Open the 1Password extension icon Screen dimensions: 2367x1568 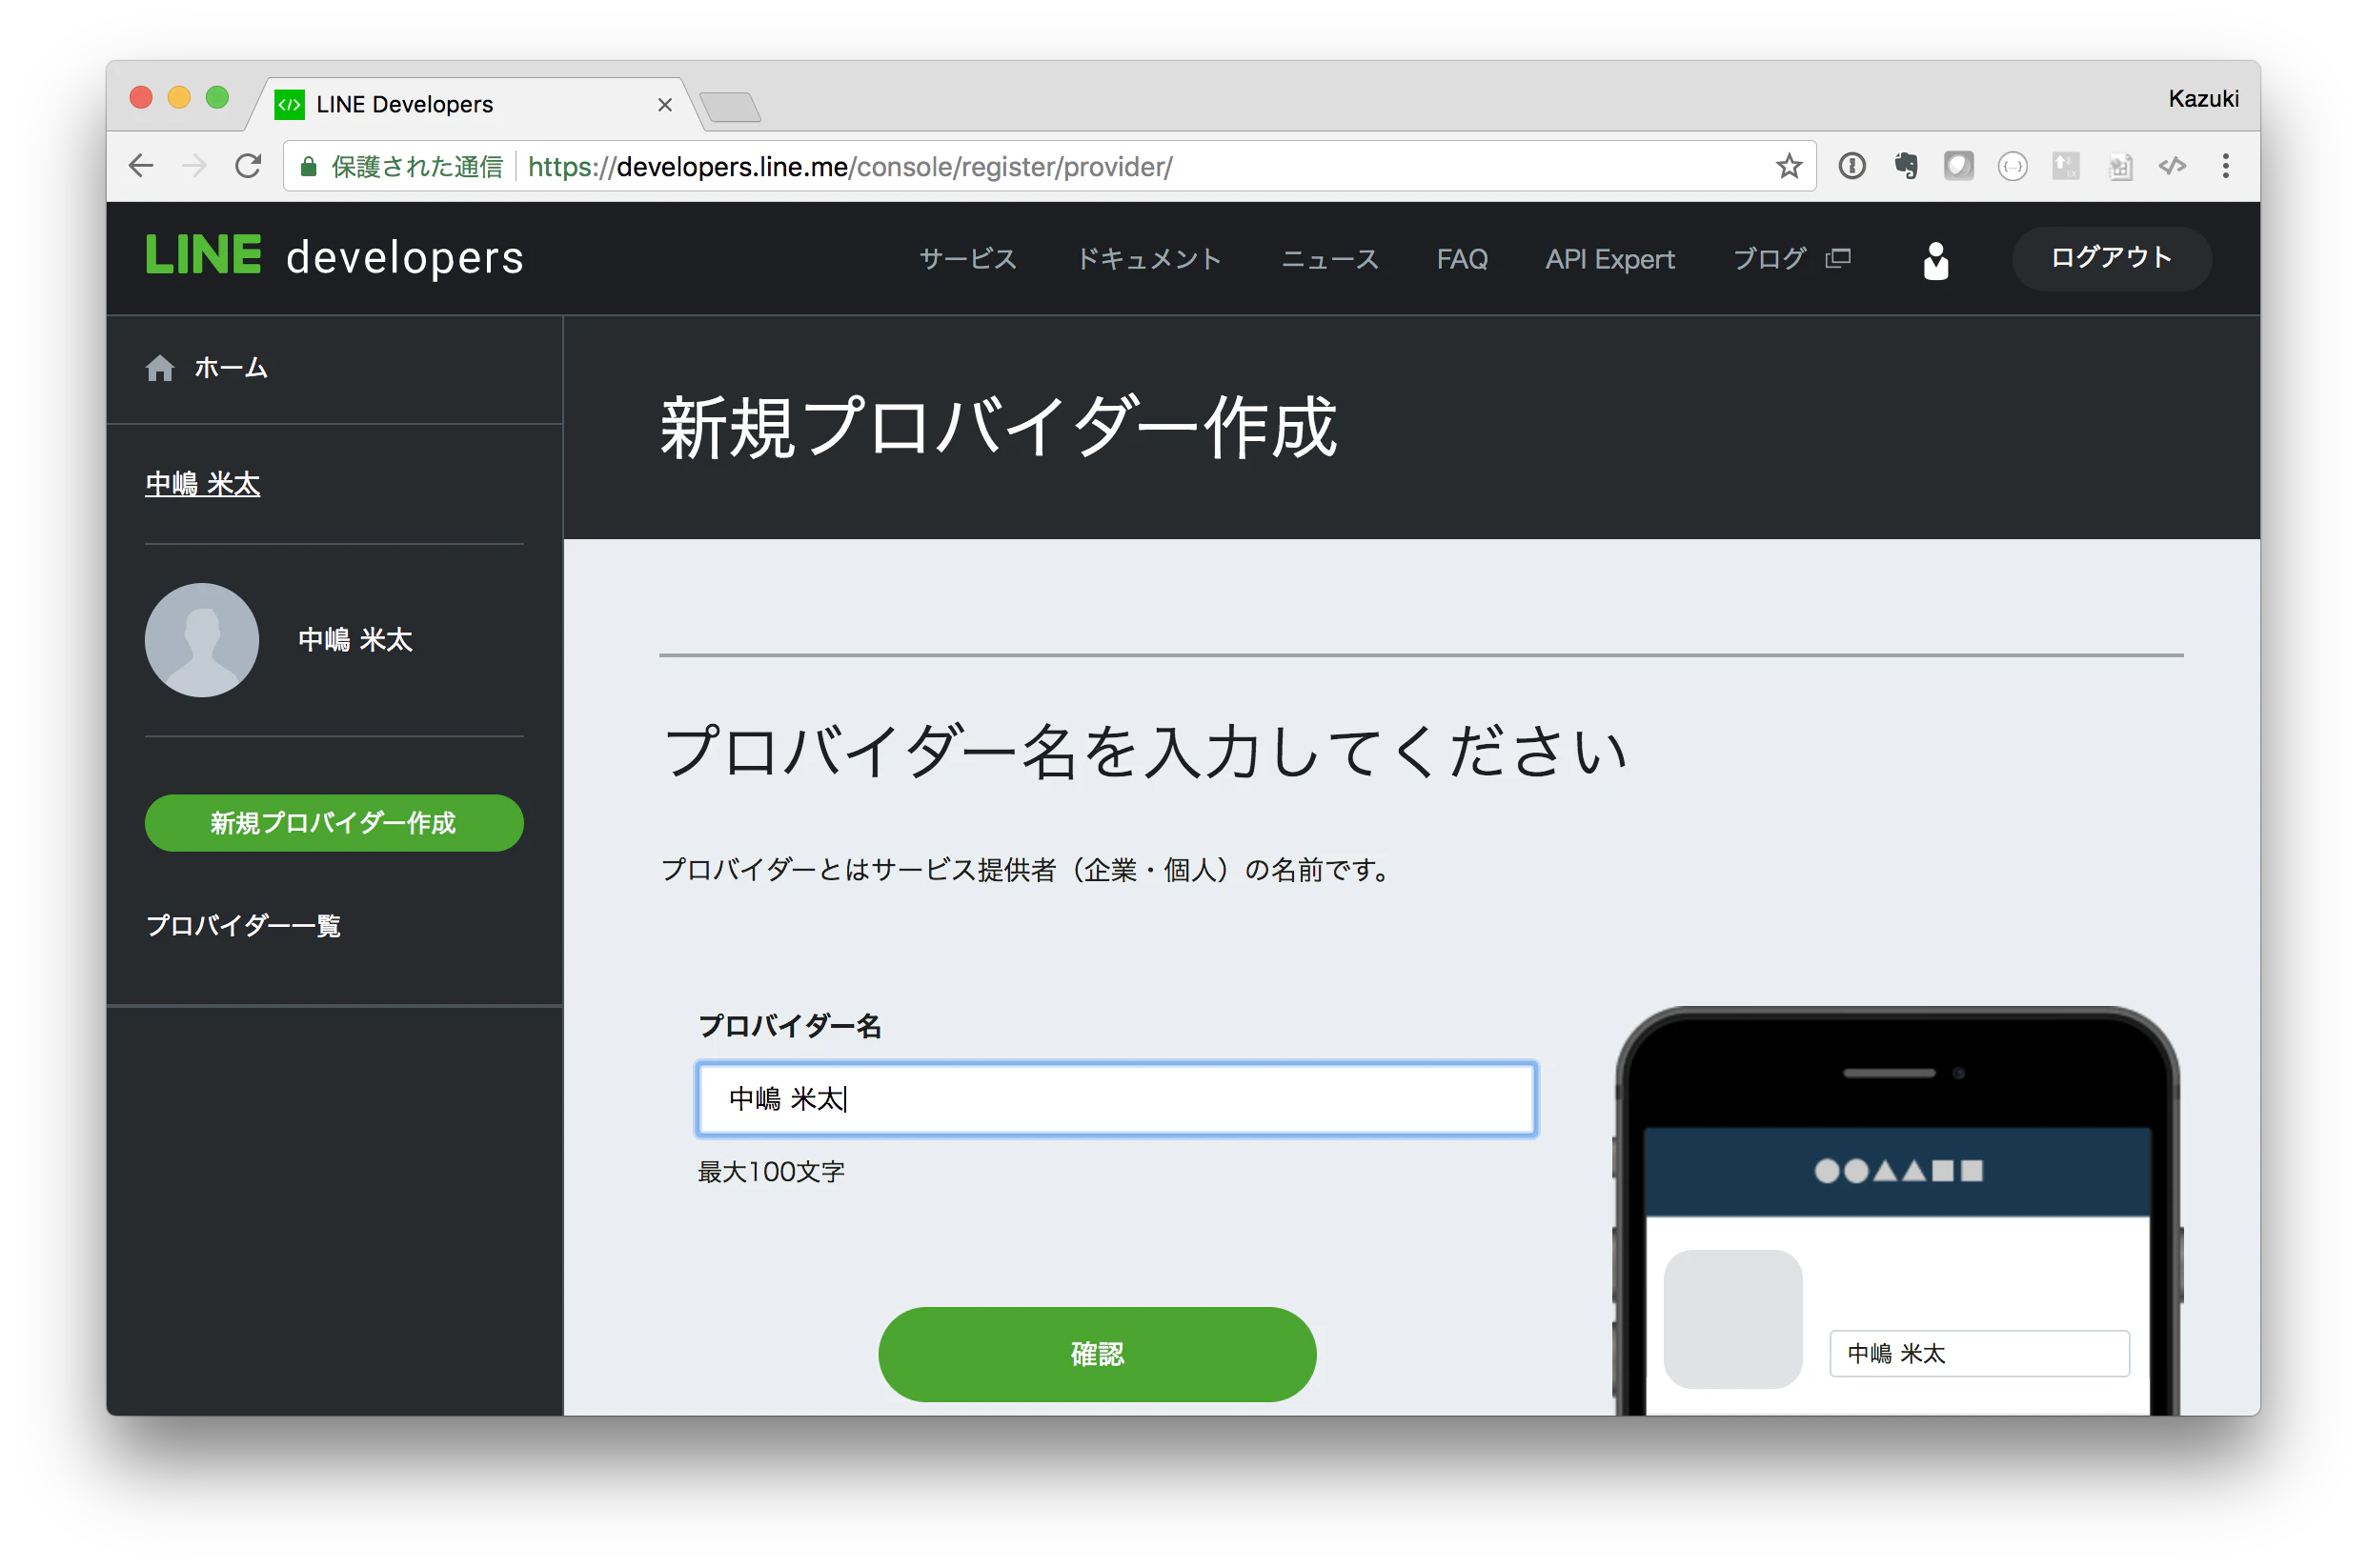[1851, 166]
